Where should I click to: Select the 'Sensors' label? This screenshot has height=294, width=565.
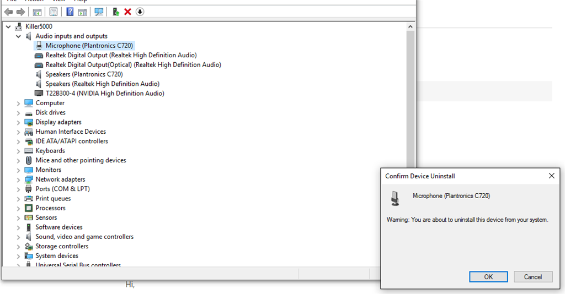tap(46, 217)
